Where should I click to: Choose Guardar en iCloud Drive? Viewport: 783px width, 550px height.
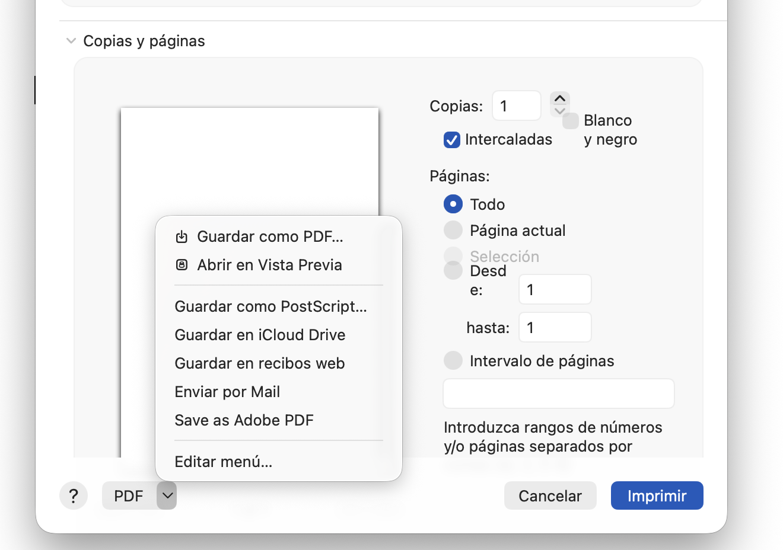click(260, 335)
